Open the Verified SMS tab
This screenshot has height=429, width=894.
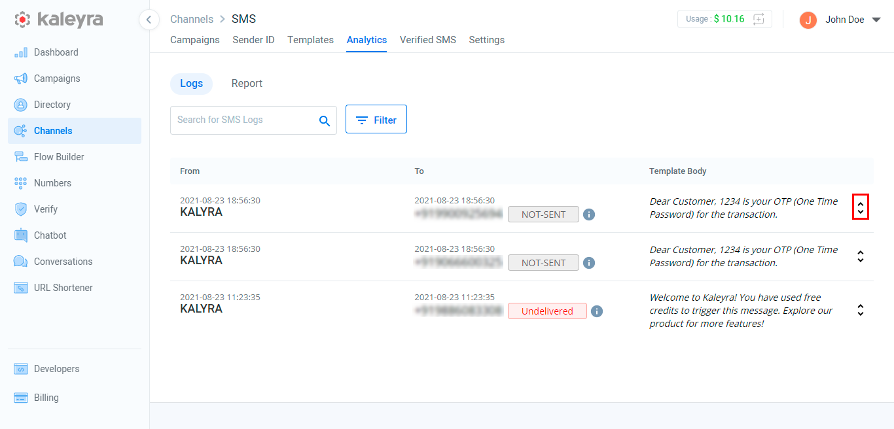click(x=428, y=40)
